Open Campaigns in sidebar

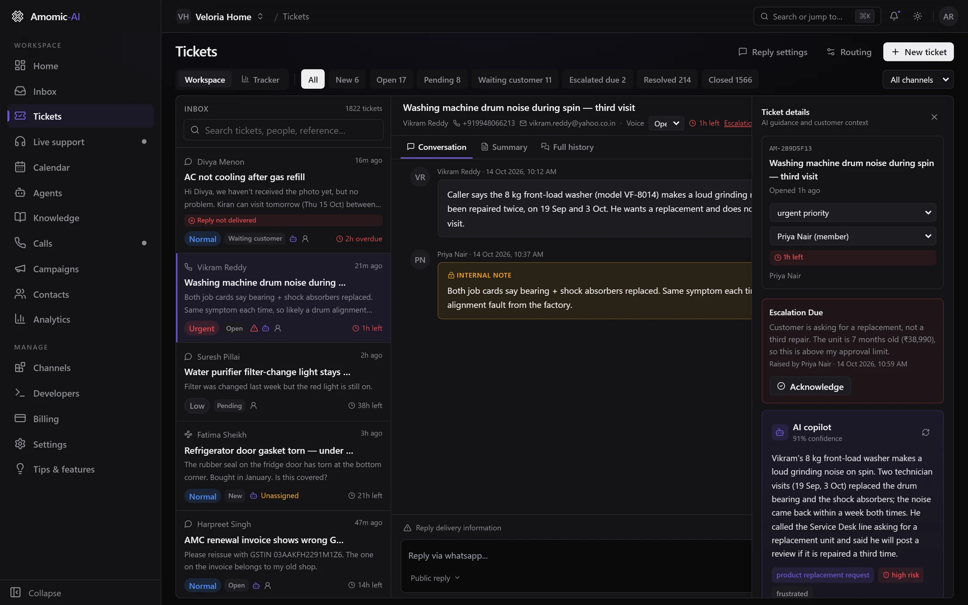coord(81,269)
